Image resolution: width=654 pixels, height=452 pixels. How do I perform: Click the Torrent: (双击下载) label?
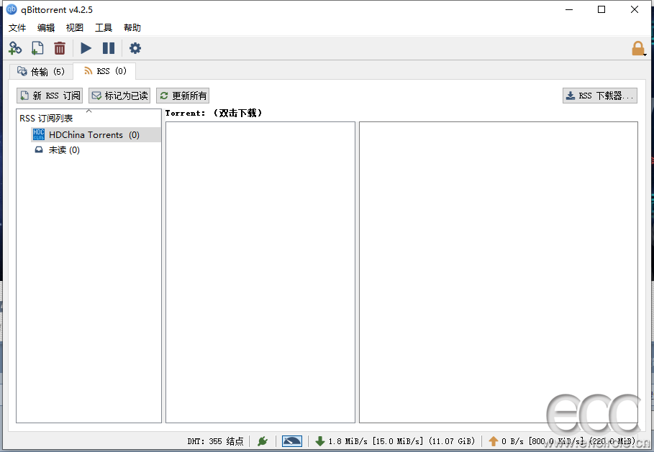click(x=214, y=113)
